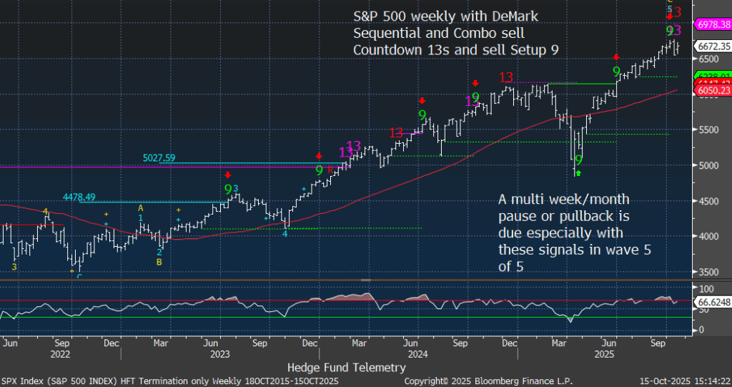Select the red 13 countdown marker near December 2024
The image size is (732, 387).
tap(506, 77)
